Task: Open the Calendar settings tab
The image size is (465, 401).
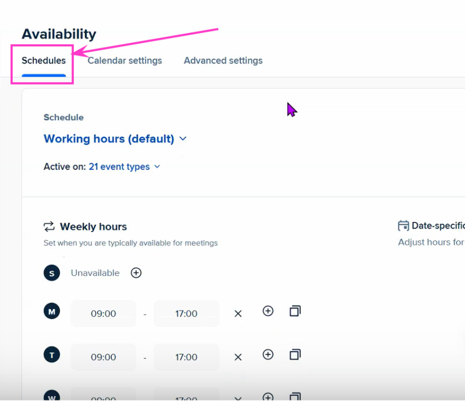Action: [x=125, y=61]
